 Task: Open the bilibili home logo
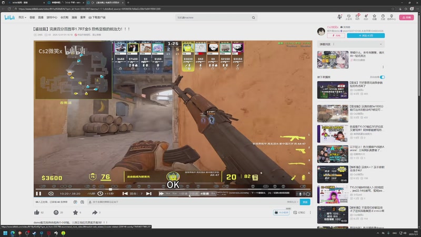tap(9, 17)
